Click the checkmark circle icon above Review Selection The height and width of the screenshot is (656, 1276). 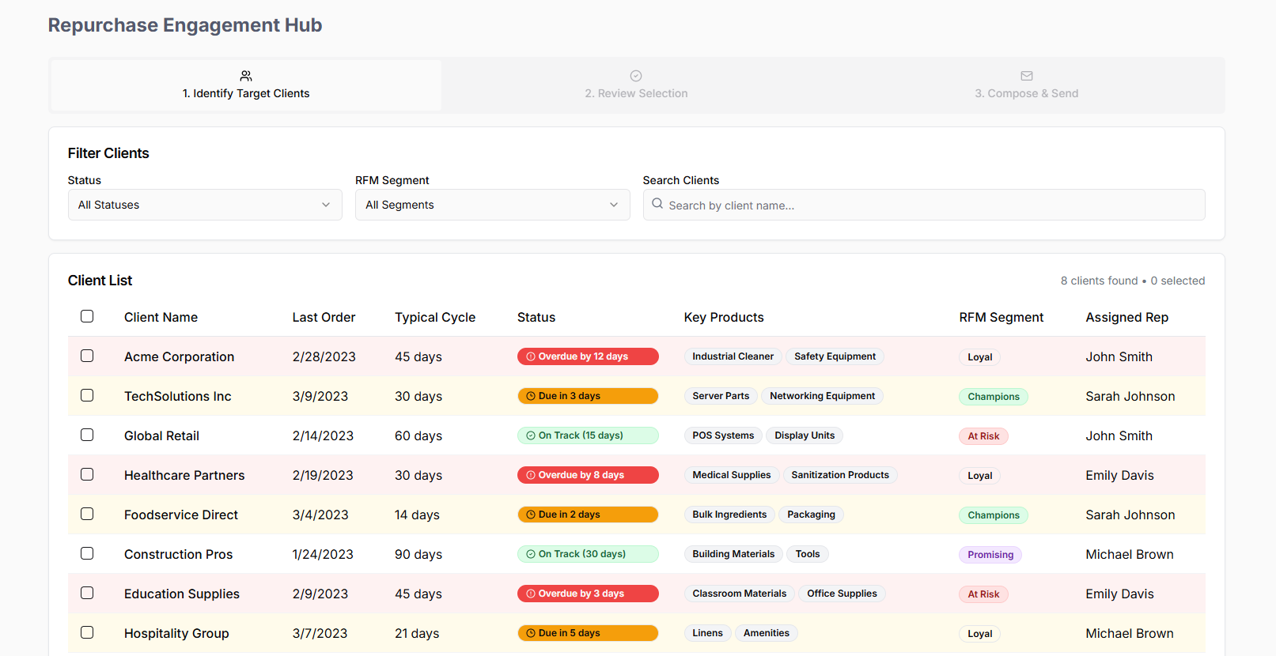[636, 76]
